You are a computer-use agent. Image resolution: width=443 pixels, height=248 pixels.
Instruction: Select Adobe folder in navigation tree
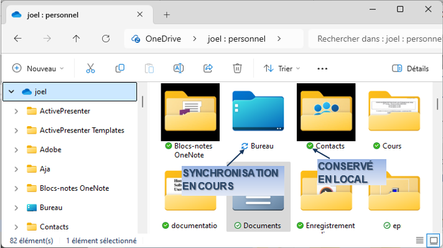pos(50,150)
